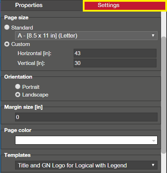
Task: Click the Page color dropdown arrow
Action: coord(154,141)
